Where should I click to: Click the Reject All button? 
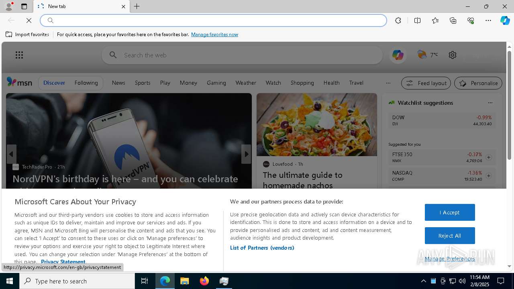[x=450, y=236]
